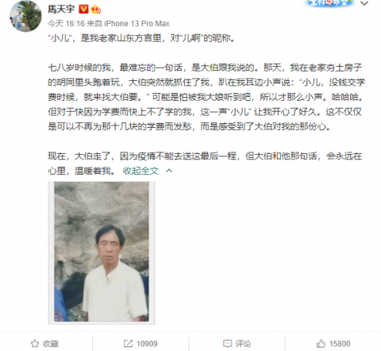Click the 收藏 label
The height and width of the screenshot is (351, 381).
(x=51, y=344)
